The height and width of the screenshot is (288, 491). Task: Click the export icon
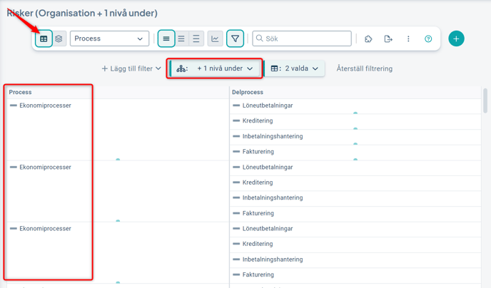(x=388, y=38)
